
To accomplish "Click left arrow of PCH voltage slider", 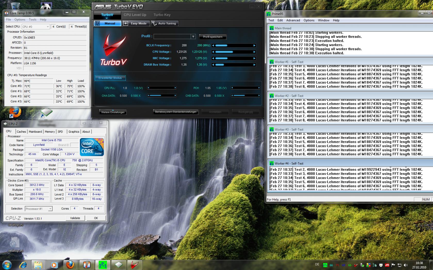I will click(232, 88).
